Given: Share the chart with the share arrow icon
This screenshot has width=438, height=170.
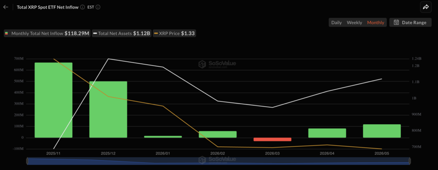Looking at the screenshot, I should pos(426,7).
